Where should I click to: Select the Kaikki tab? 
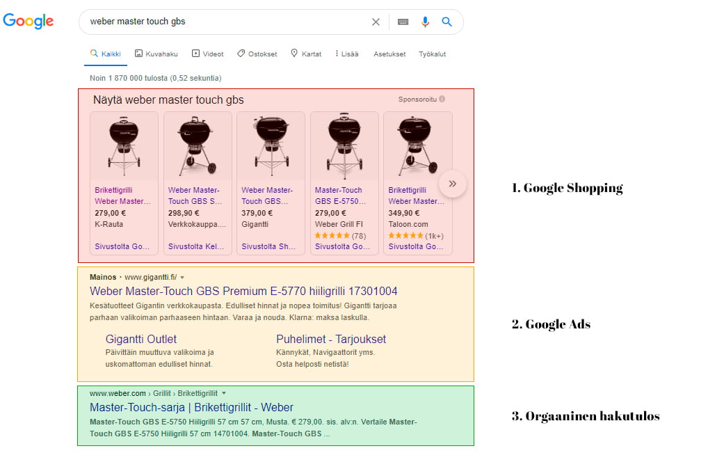tap(106, 54)
